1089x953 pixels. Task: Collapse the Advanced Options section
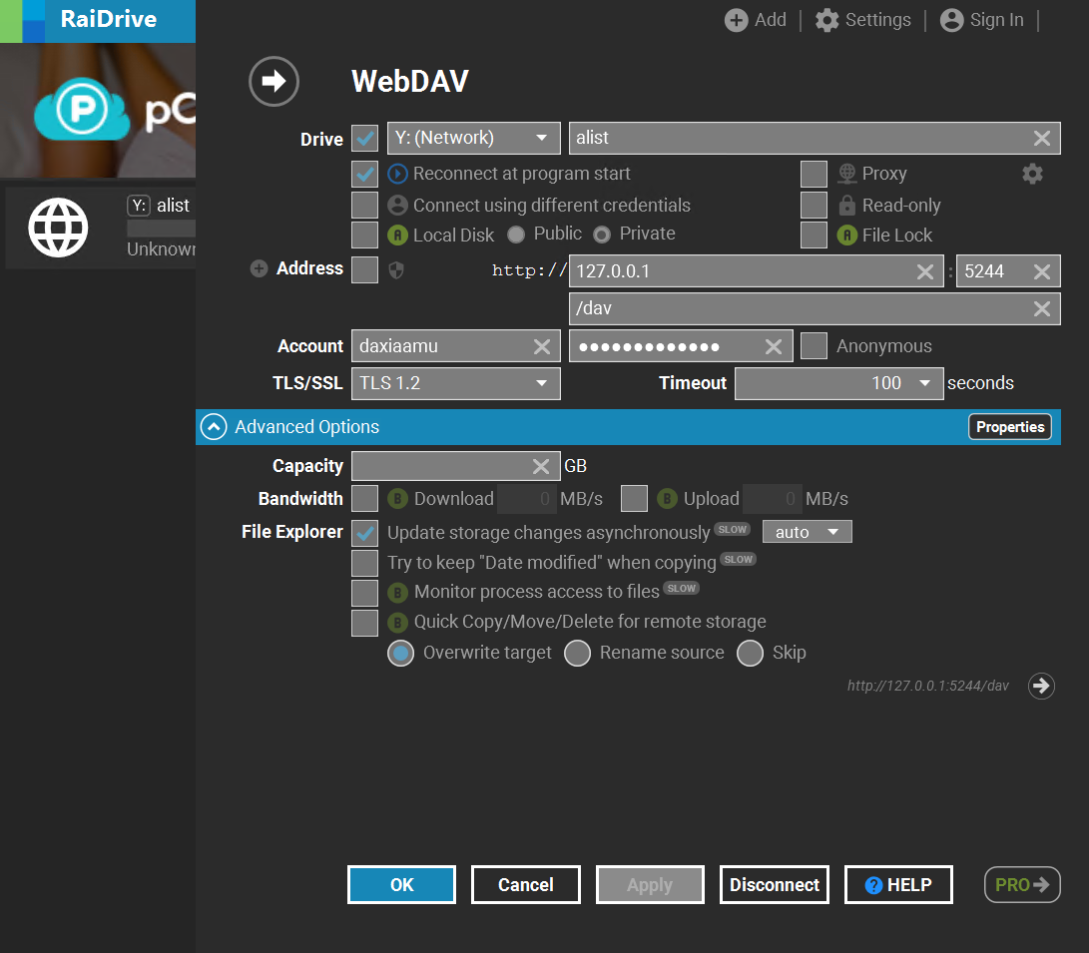click(x=214, y=427)
